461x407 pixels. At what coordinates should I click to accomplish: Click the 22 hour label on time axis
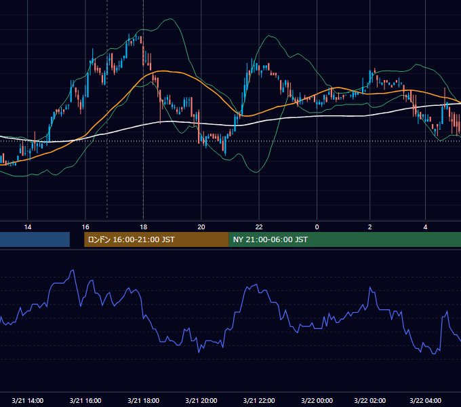(x=259, y=227)
